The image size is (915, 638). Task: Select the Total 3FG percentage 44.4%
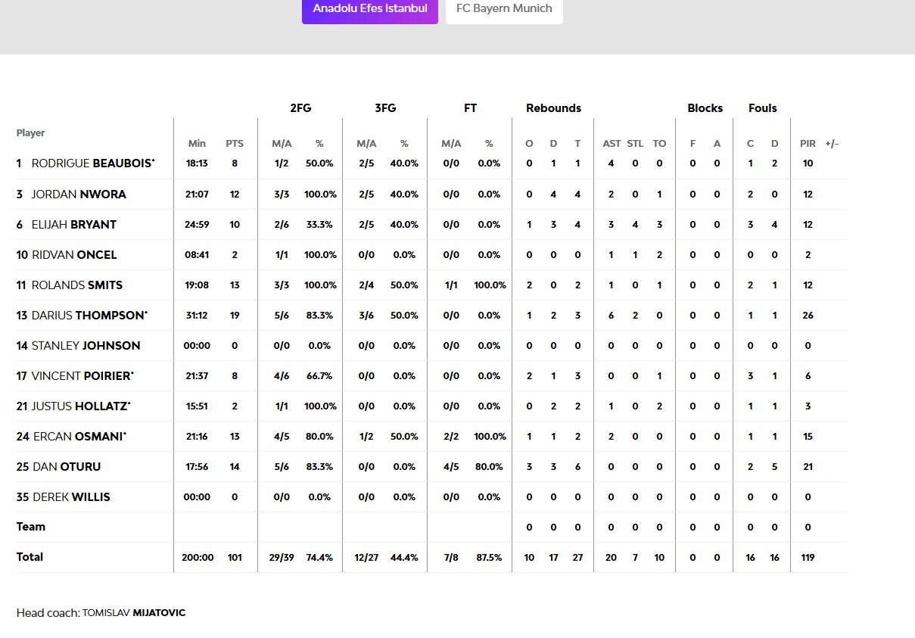point(404,557)
